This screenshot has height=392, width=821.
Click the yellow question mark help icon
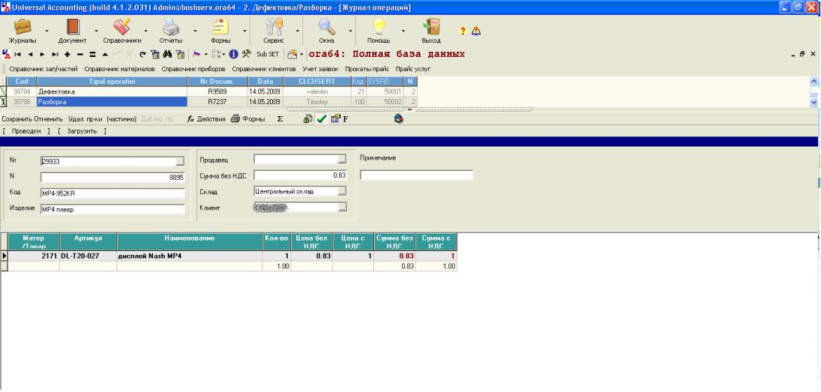[x=463, y=31]
